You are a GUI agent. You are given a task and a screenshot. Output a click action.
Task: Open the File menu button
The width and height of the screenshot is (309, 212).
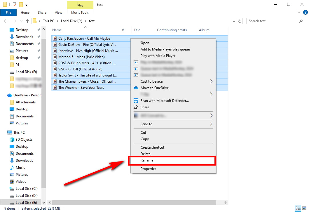tap(8, 13)
